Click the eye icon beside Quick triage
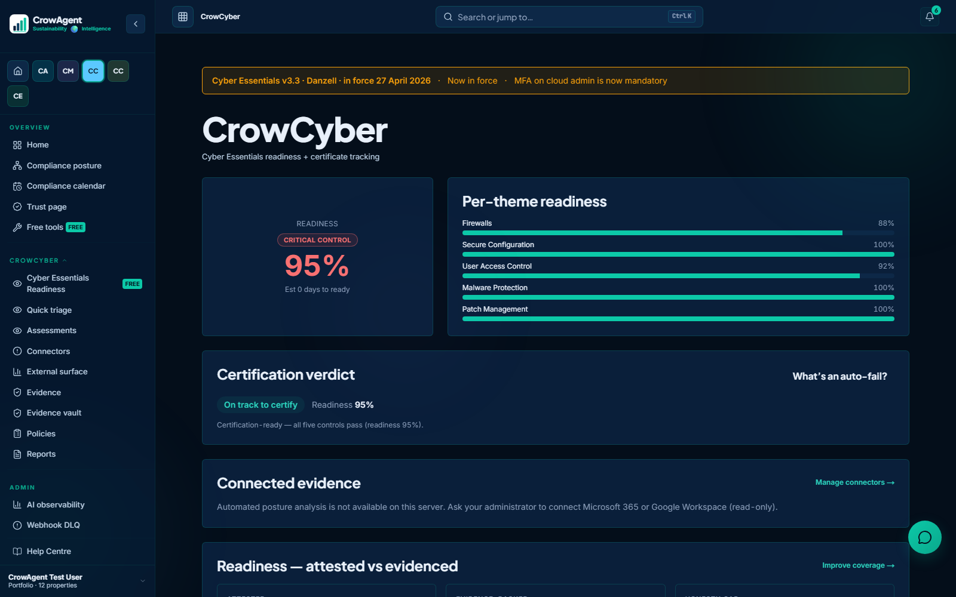The image size is (956, 597). (17, 310)
